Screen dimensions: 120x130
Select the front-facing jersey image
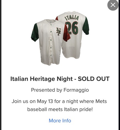point(50,42)
